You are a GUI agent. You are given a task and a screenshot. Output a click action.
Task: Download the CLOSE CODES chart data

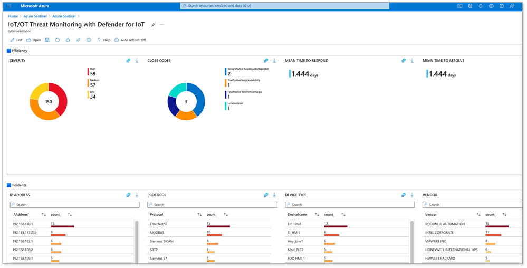click(x=274, y=61)
